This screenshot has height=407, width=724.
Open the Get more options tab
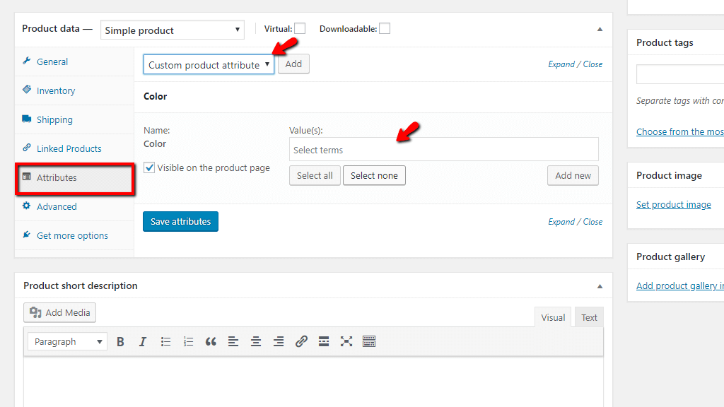click(x=74, y=235)
